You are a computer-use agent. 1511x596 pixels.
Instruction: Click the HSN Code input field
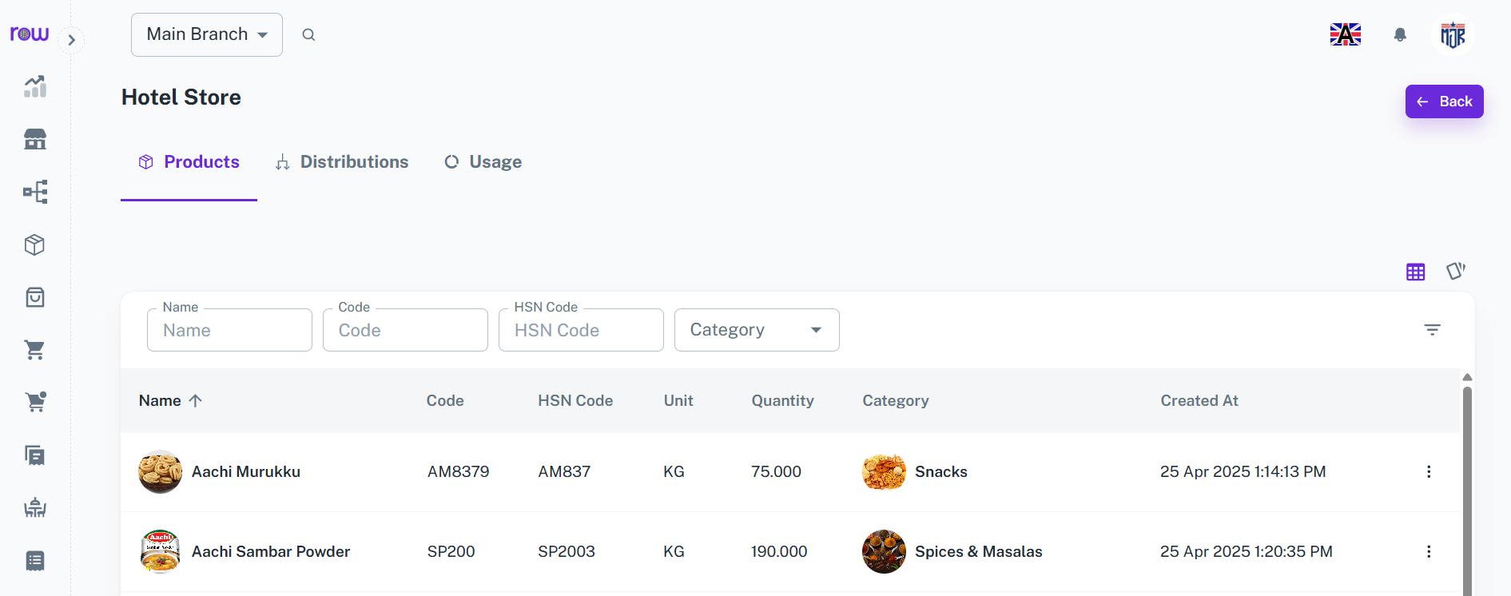(581, 330)
